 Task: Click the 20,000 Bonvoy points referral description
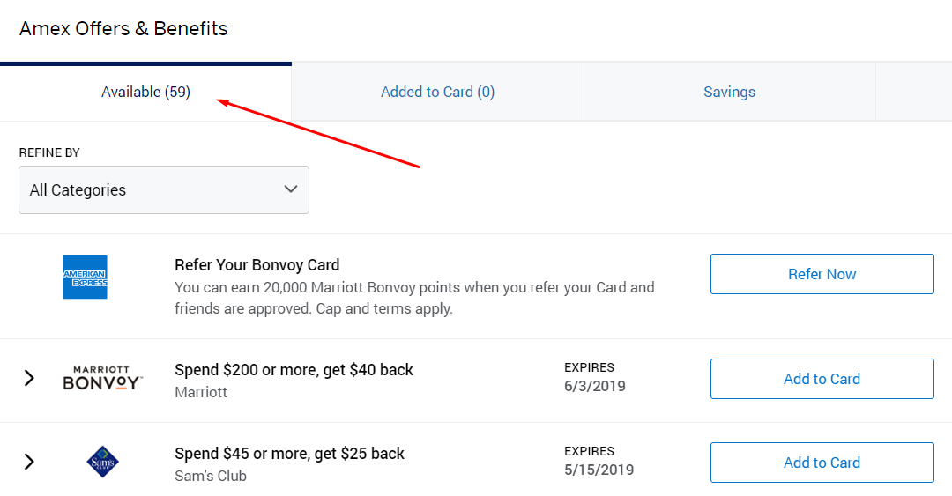pos(414,298)
